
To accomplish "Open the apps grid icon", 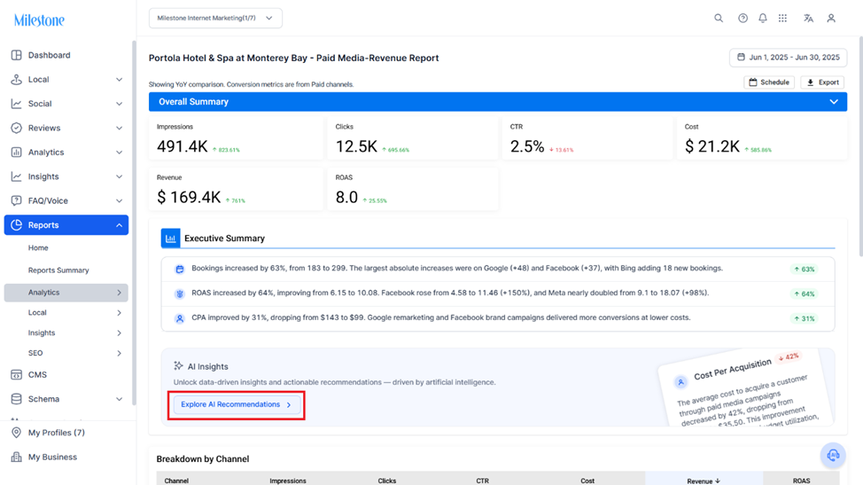I will (x=782, y=18).
